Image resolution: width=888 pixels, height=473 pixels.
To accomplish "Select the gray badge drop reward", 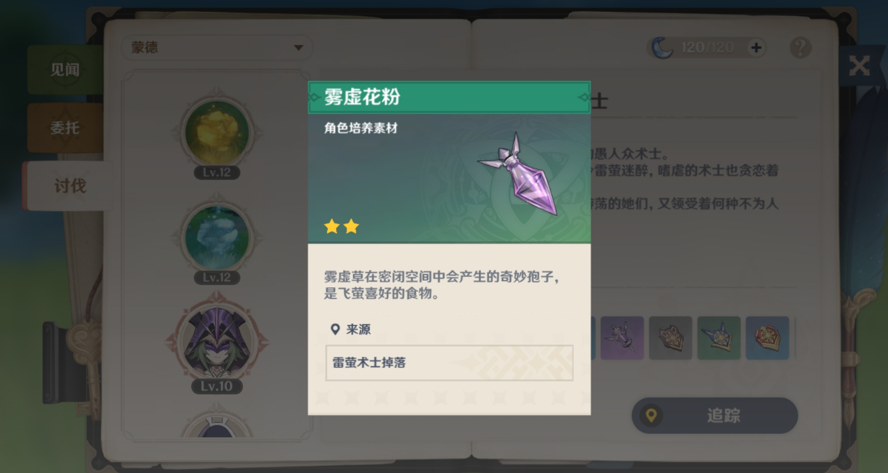I will 670,338.
